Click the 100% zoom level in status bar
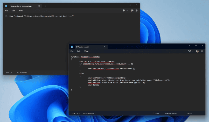 point(157,113)
